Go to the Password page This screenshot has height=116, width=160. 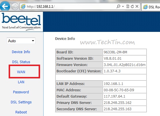coord(21,92)
